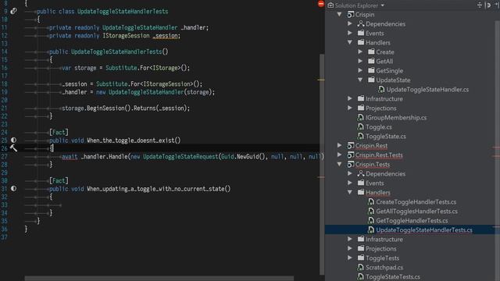Collapse the Crispin project node
500x281 pixels.
[340, 14]
